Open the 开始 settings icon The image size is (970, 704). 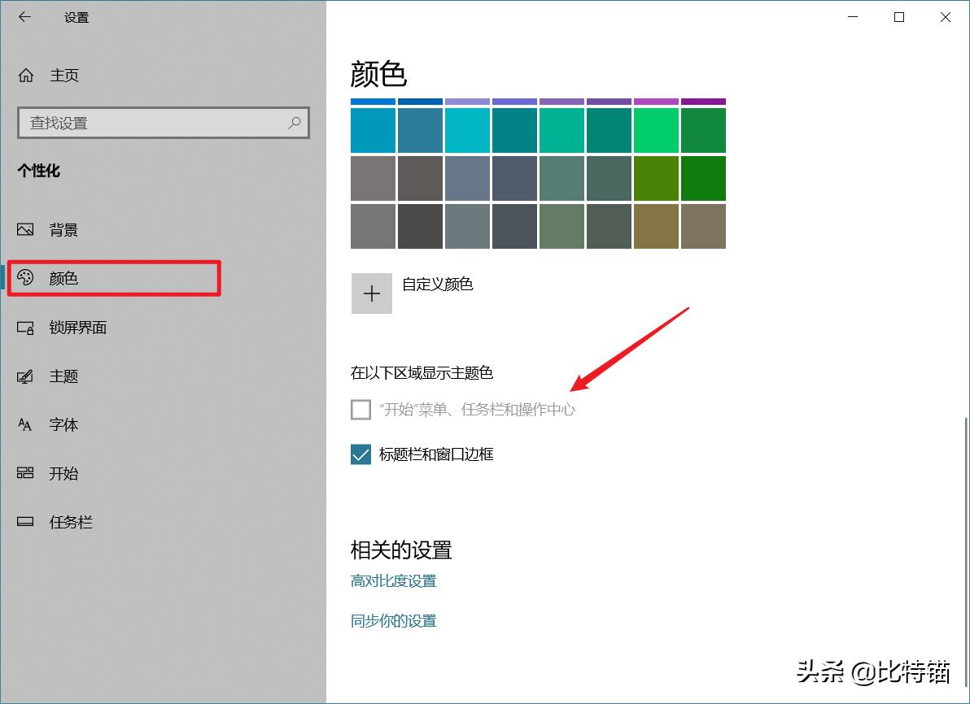pyautogui.click(x=24, y=473)
